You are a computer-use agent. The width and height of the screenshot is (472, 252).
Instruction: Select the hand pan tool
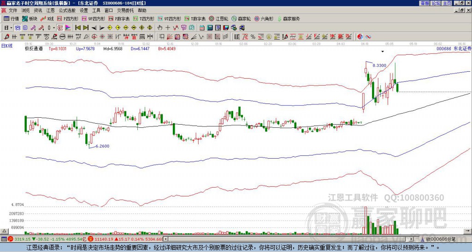[x=159, y=28]
